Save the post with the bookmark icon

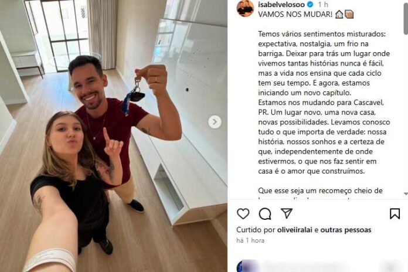coord(395,214)
